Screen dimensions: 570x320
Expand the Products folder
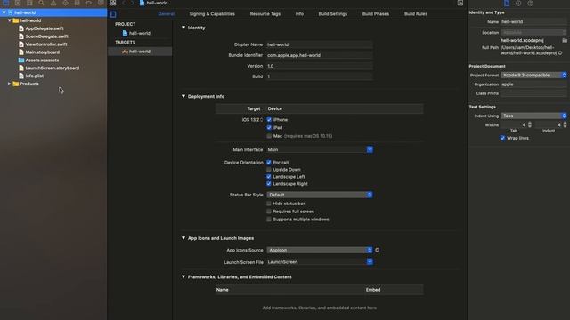(x=9, y=84)
